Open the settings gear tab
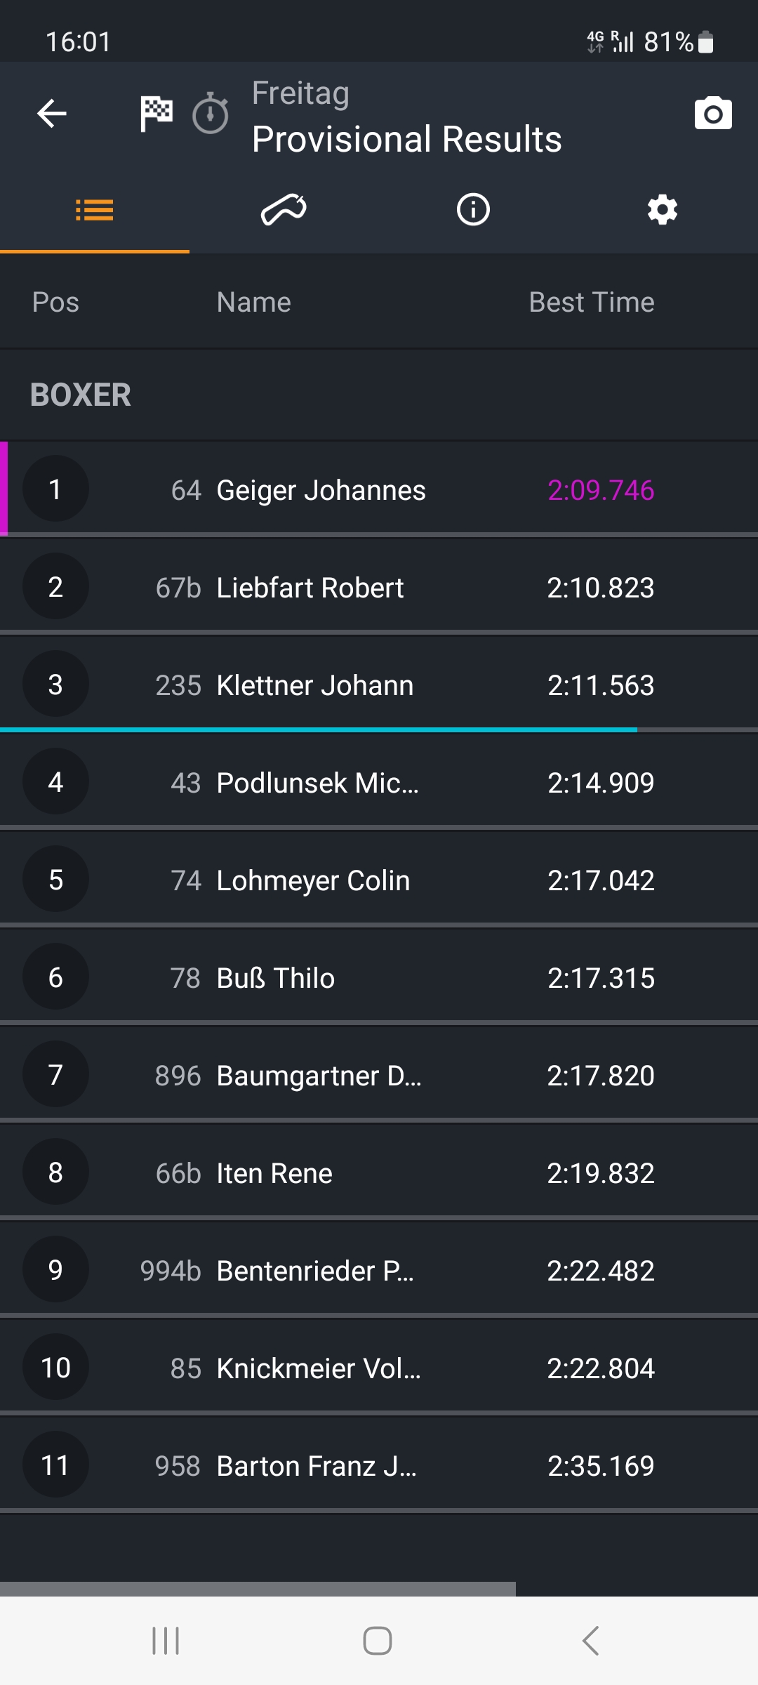 [x=663, y=210]
